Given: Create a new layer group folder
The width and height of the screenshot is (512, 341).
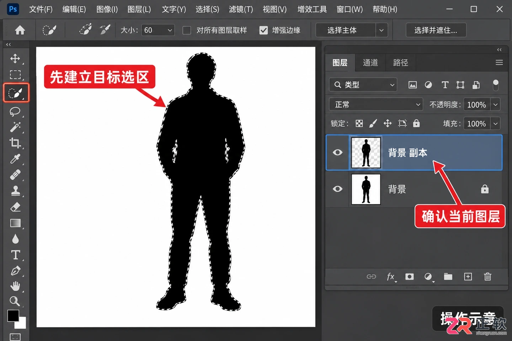Looking at the screenshot, I should click(448, 276).
